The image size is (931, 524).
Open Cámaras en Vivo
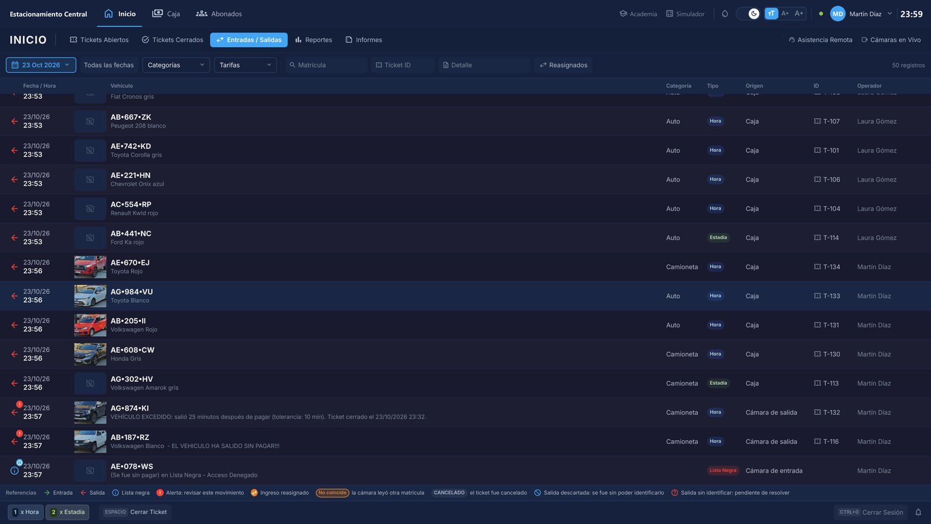pyautogui.click(x=891, y=40)
